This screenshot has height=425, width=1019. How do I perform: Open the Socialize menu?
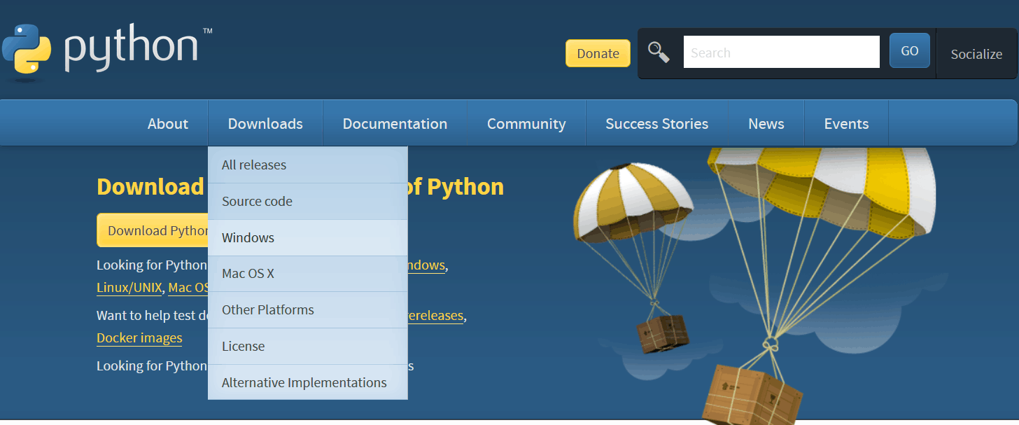point(976,54)
